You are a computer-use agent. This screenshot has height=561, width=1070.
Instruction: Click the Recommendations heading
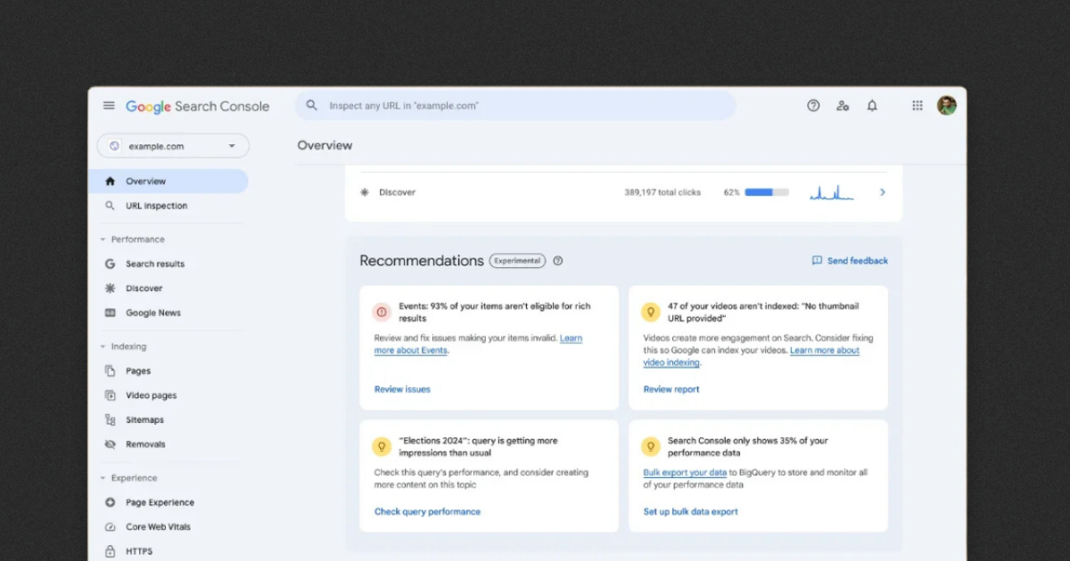click(422, 261)
